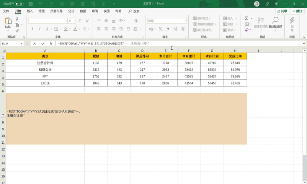
Task: Open the Name Box dropdown showing SUM
Action: [x=22, y=44]
